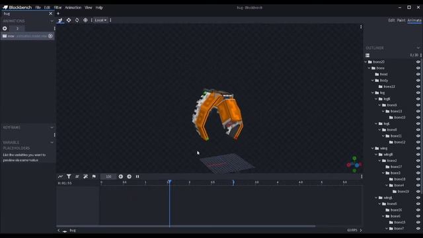Open the Animations panel three-dot menu
Screen dimensions: 423x238
[x=54, y=28]
